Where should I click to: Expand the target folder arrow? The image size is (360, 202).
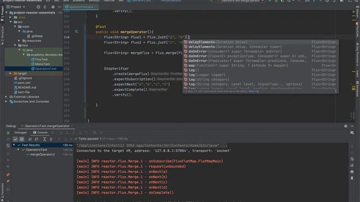click(11, 74)
